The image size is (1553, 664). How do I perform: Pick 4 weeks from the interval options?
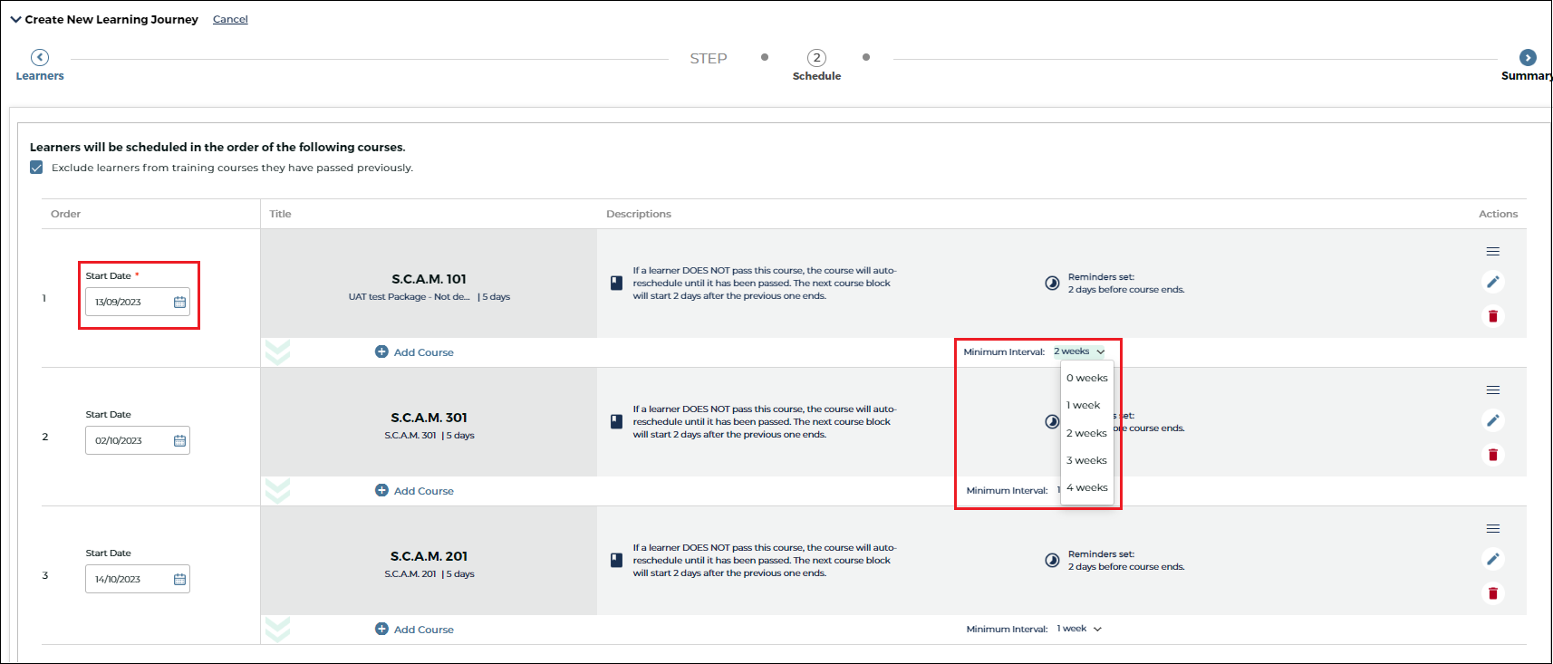[1086, 488]
